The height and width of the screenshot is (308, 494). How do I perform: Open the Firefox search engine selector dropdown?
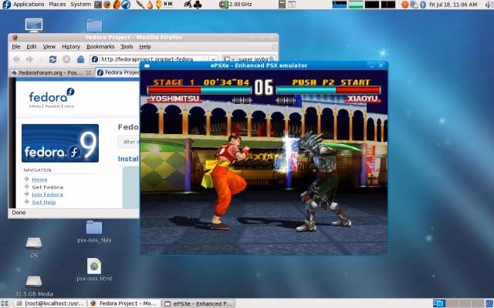tap(229, 59)
